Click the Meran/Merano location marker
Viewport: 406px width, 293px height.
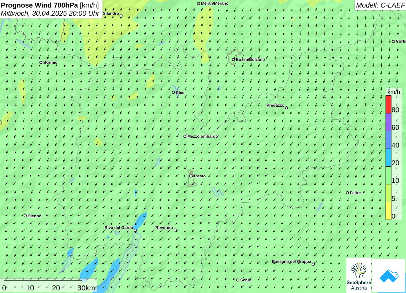coord(199,3)
